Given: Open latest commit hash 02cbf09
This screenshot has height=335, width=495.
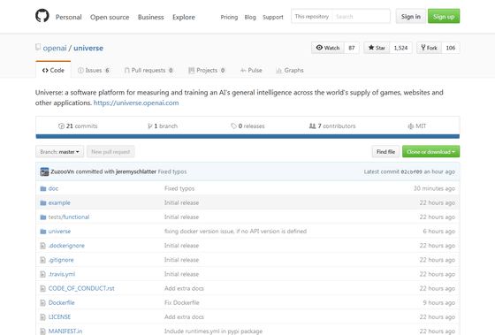Looking at the screenshot, I should point(411,171).
